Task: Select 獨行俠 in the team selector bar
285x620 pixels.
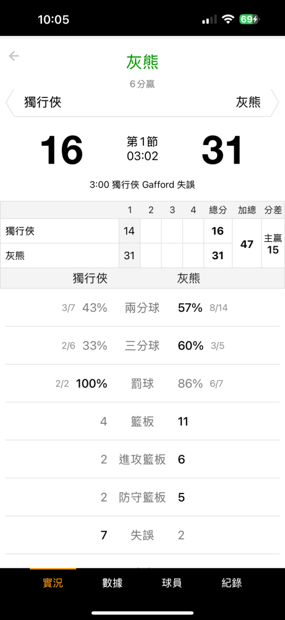Action: tap(43, 102)
